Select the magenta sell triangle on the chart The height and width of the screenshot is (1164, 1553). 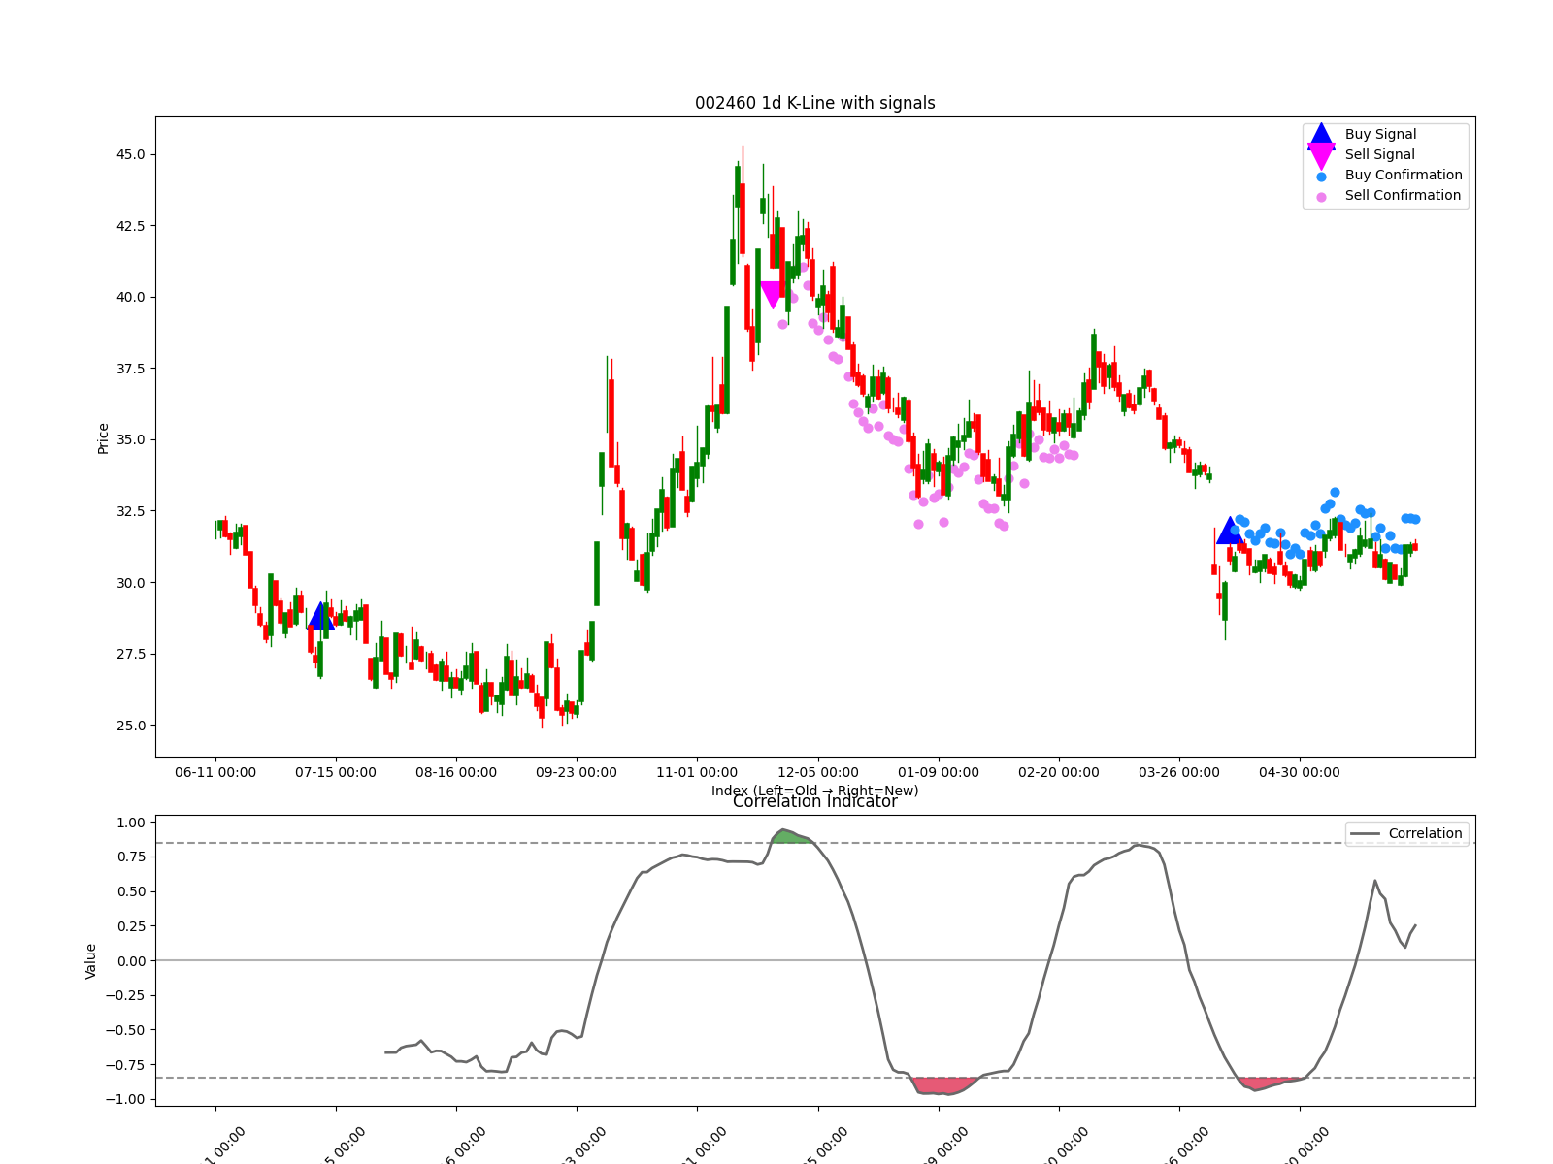pyautogui.click(x=773, y=295)
